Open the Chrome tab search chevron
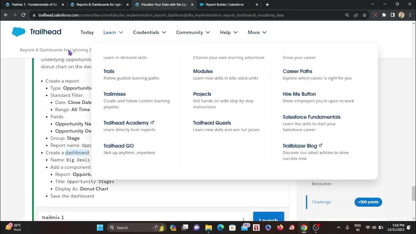This screenshot has height=234, width=416. pos(372,4)
